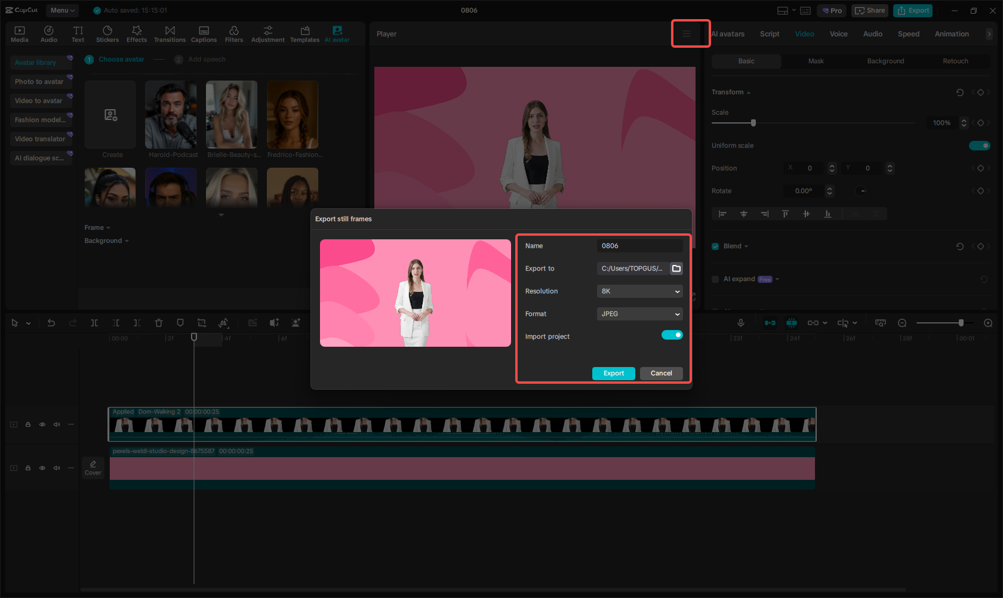Image resolution: width=1003 pixels, height=598 pixels.
Task: Switch to the Mask tab
Action: pyautogui.click(x=816, y=61)
